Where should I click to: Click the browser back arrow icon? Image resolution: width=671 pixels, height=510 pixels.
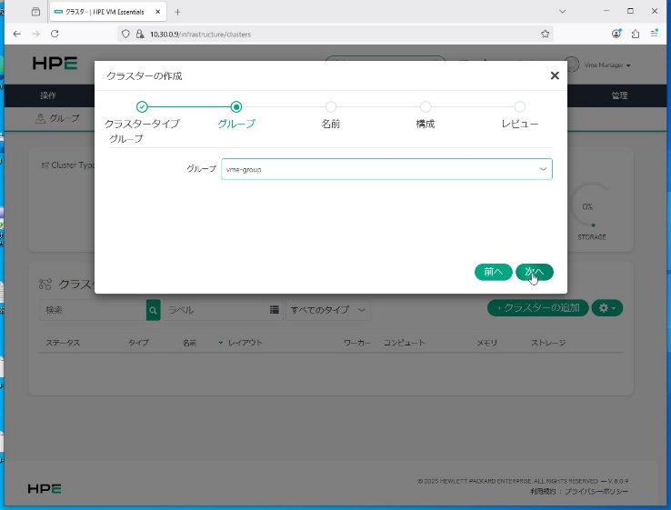tap(16, 34)
